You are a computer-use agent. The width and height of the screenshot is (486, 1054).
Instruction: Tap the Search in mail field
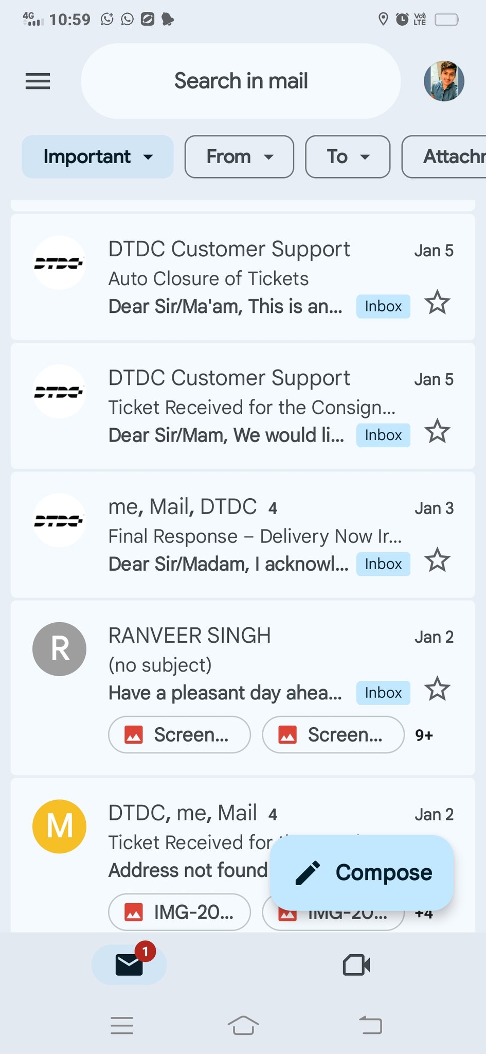(241, 81)
